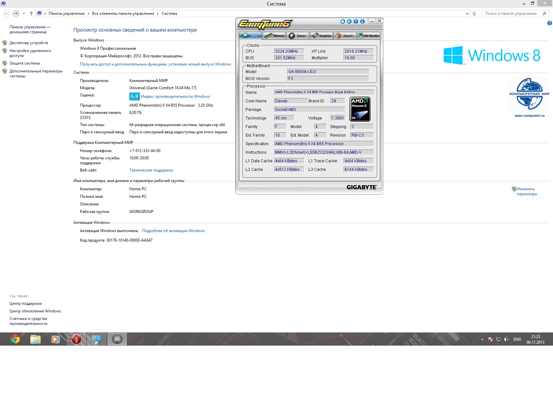553x395 pixels.
Task: Click the Forward navigation arrow
Action: [x=16, y=13]
